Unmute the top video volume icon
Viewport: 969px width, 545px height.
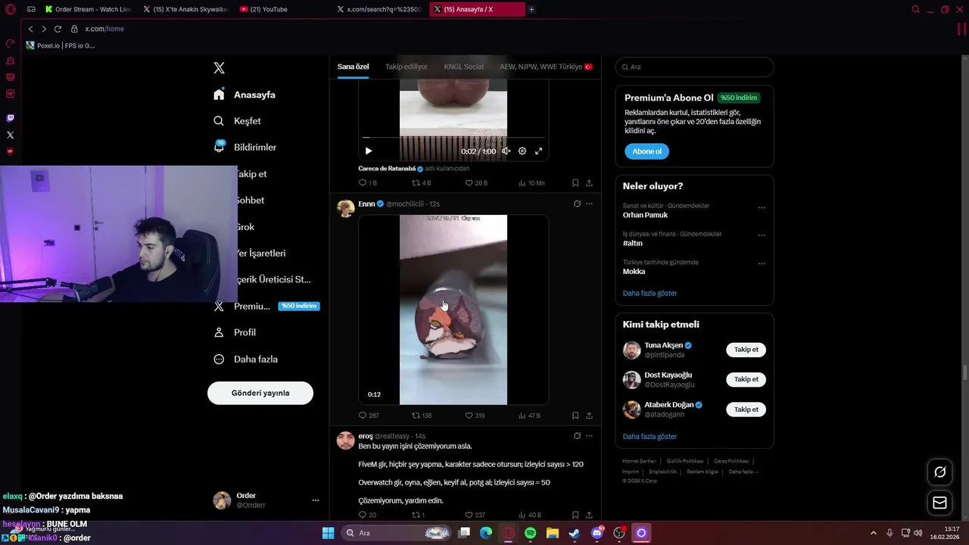point(506,151)
